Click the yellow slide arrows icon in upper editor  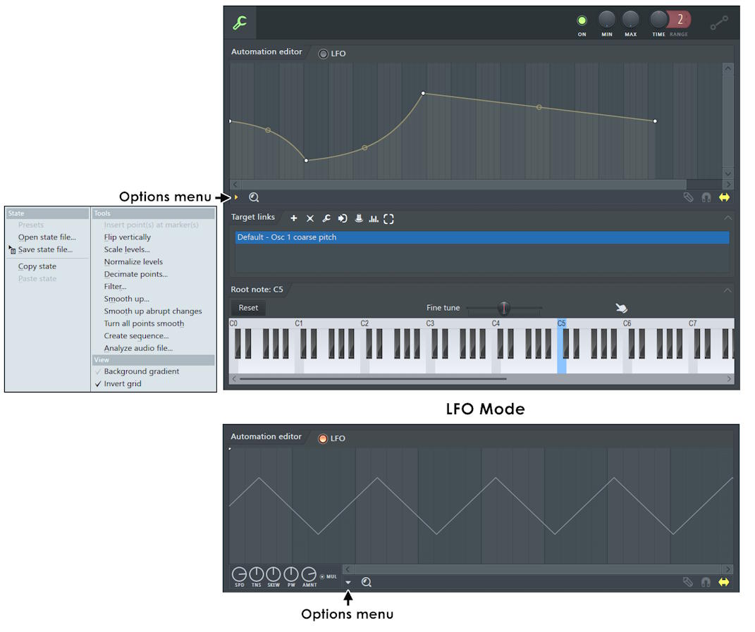(724, 198)
